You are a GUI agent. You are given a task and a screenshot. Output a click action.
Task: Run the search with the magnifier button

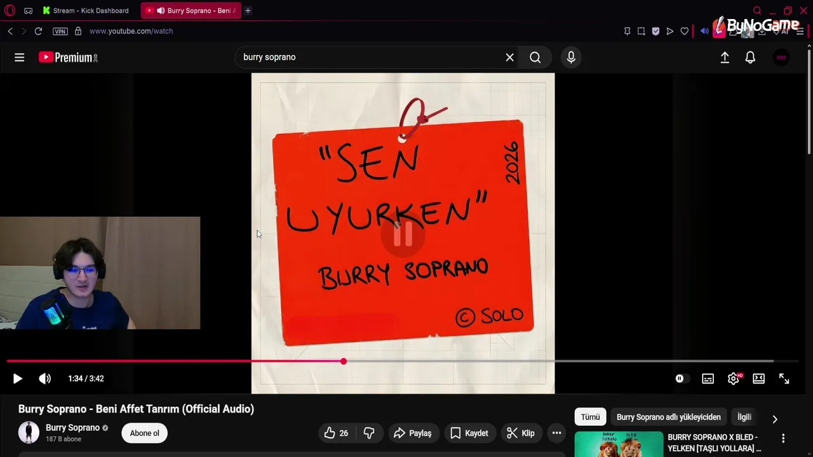[535, 57]
